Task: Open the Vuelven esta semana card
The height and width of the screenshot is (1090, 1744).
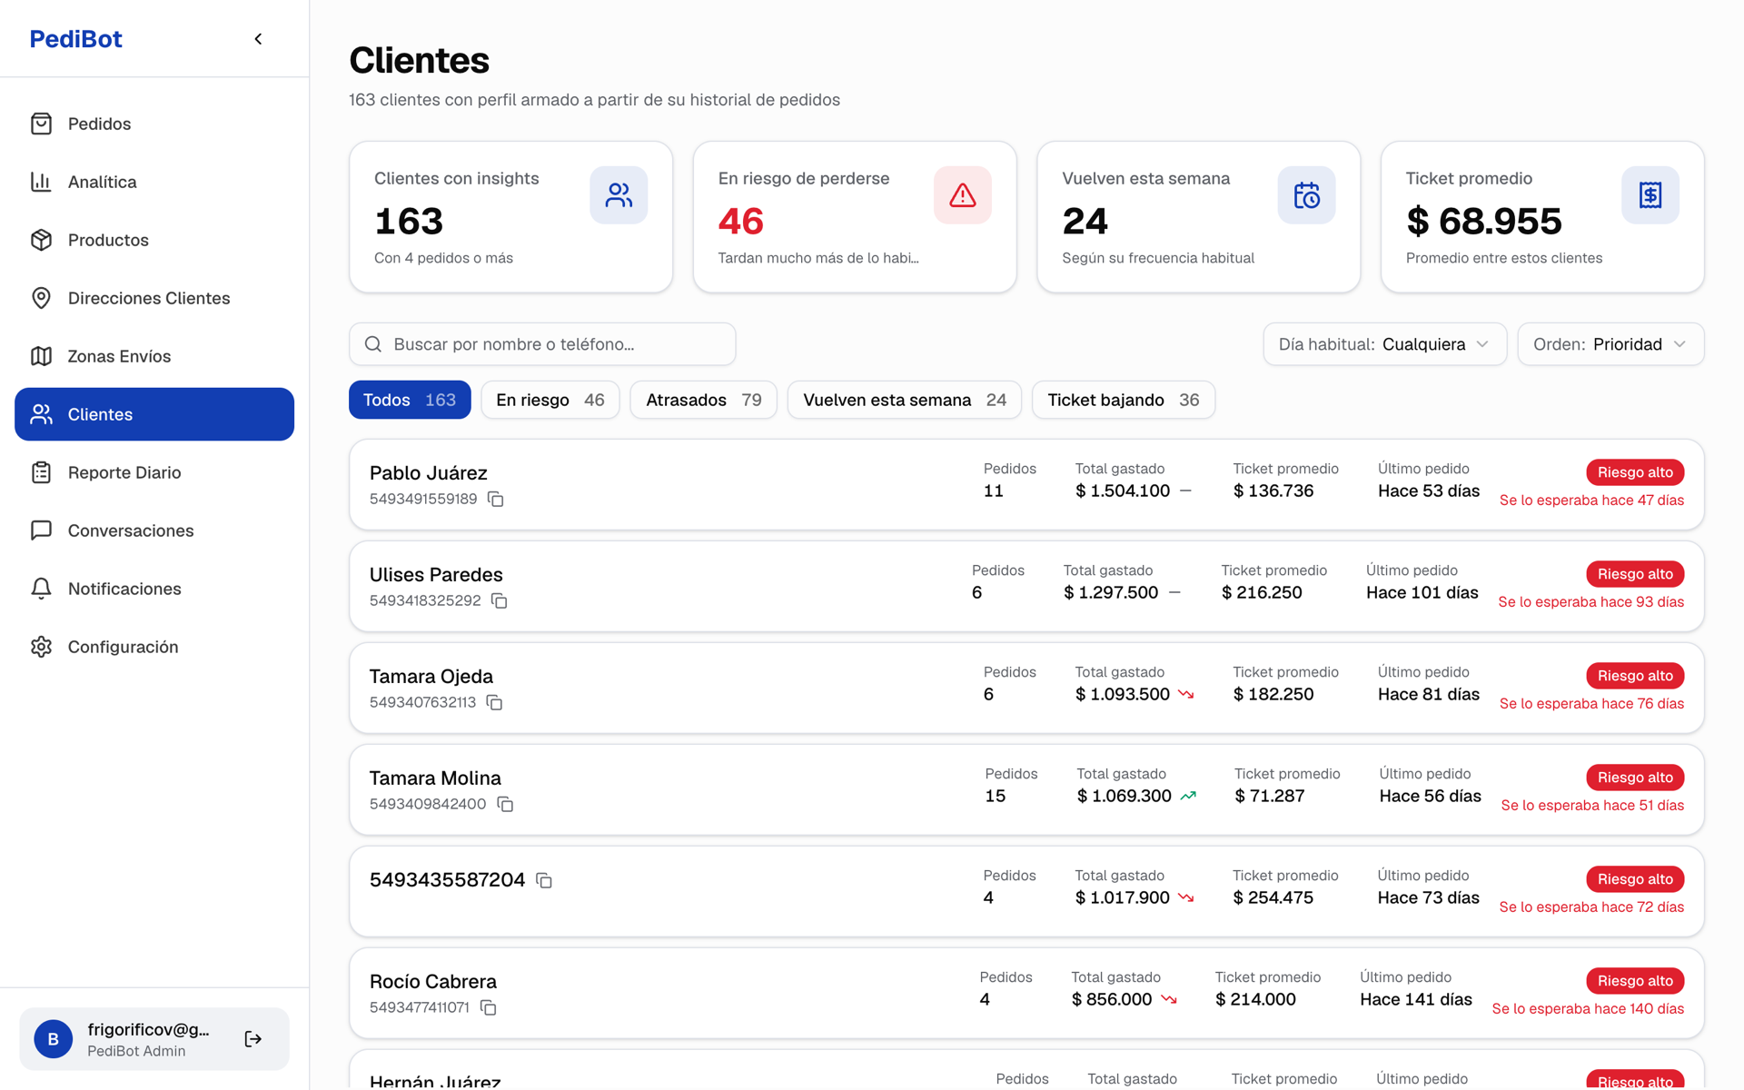Action: pyautogui.click(x=1199, y=217)
